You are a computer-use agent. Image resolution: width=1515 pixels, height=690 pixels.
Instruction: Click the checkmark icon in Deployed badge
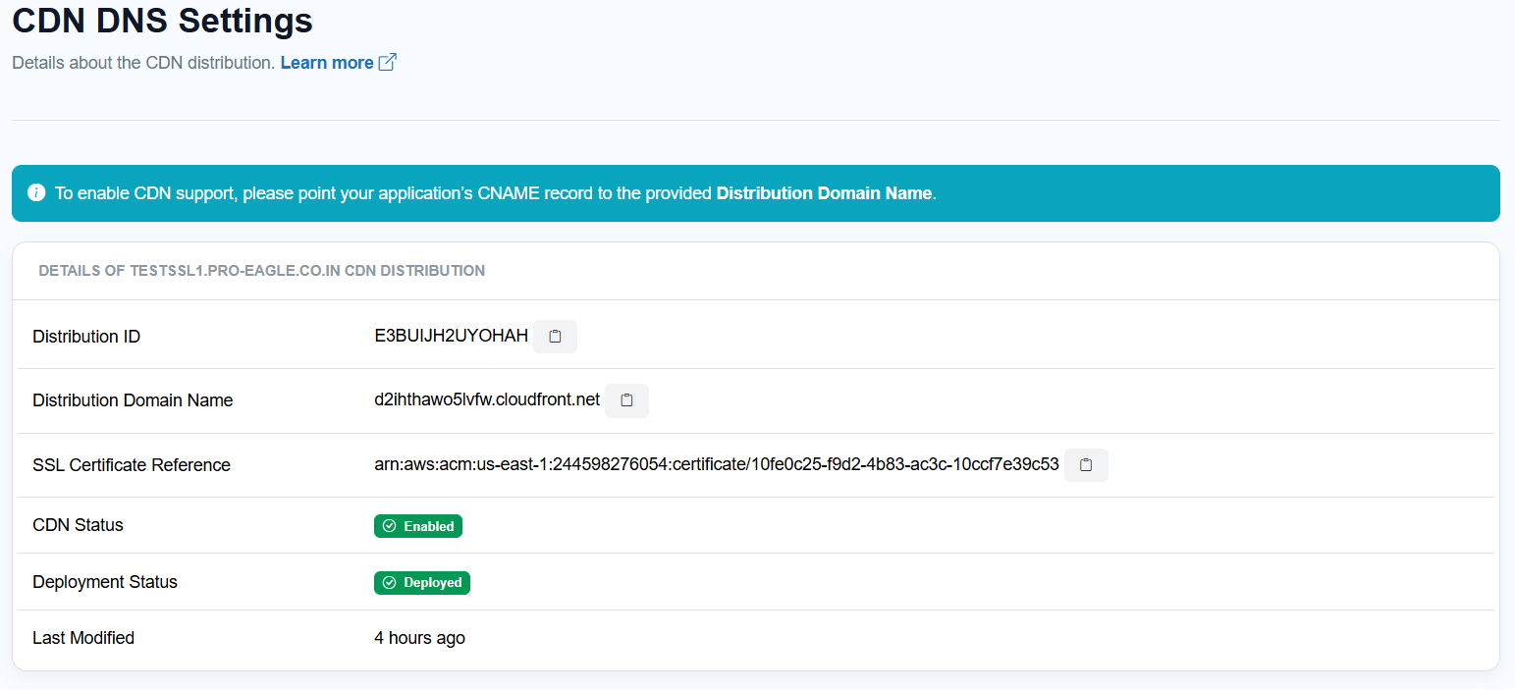coord(390,583)
